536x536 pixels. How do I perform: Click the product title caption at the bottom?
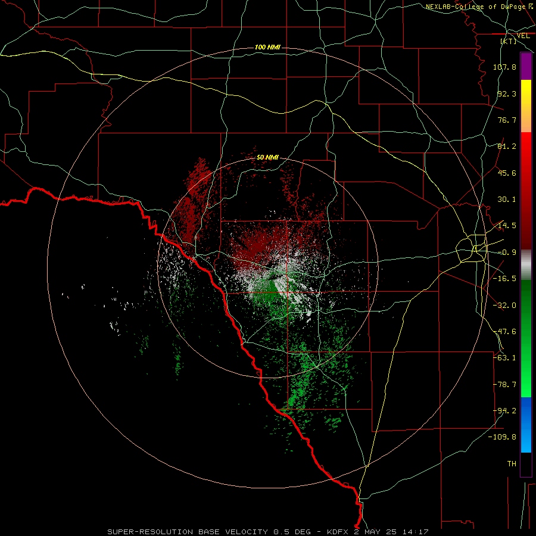268,532
